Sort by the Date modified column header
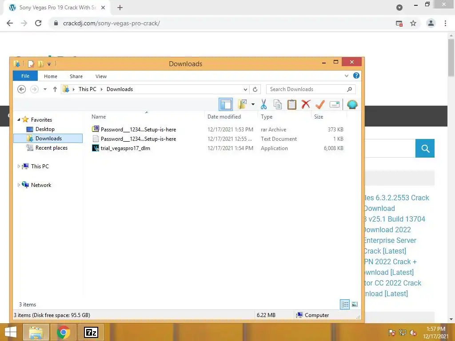Viewport: 455px width, 341px height. pyautogui.click(x=224, y=117)
